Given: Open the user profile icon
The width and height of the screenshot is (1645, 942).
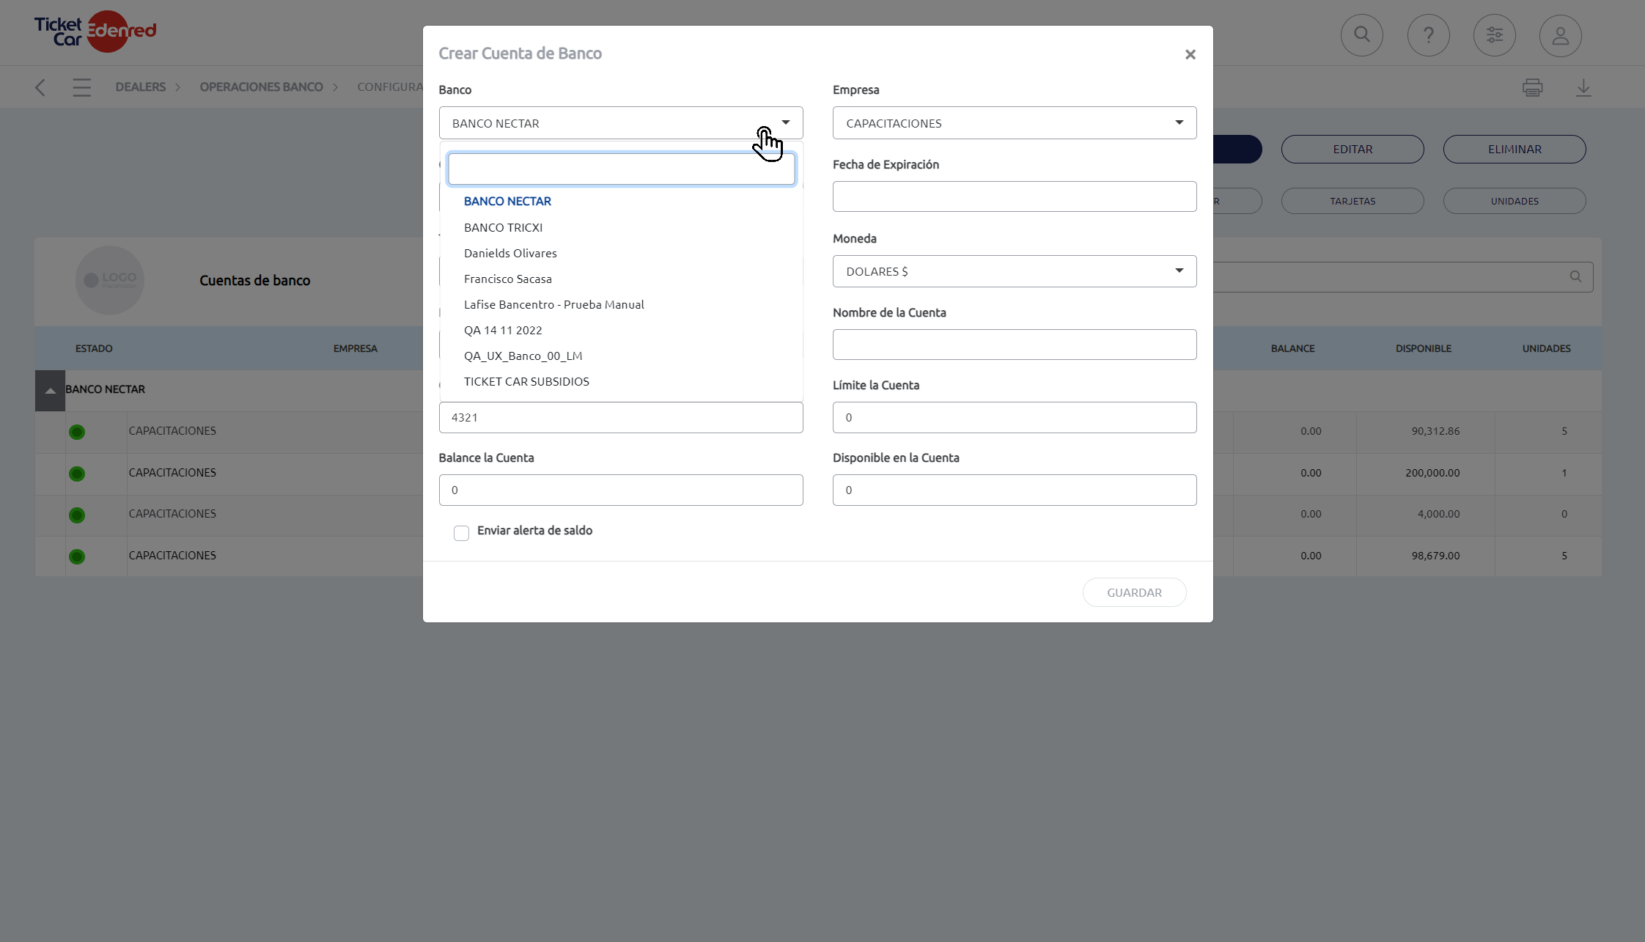Looking at the screenshot, I should [x=1561, y=35].
